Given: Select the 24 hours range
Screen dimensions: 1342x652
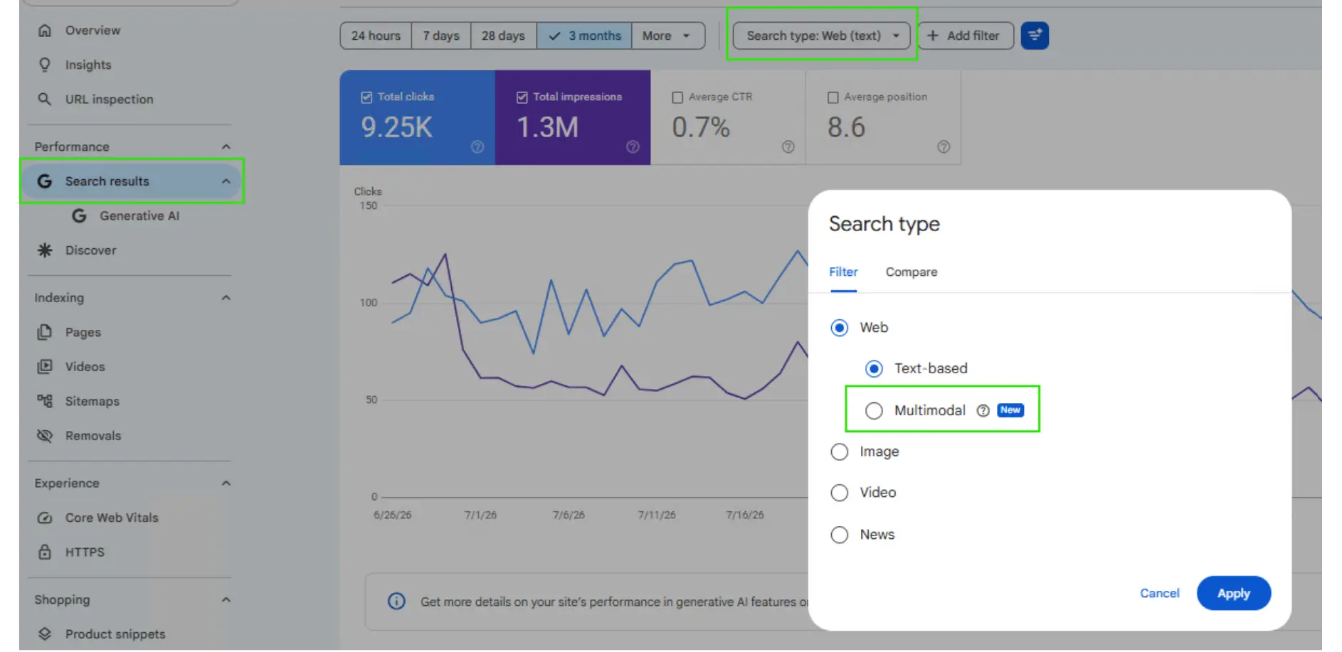Looking at the screenshot, I should pos(376,36).
